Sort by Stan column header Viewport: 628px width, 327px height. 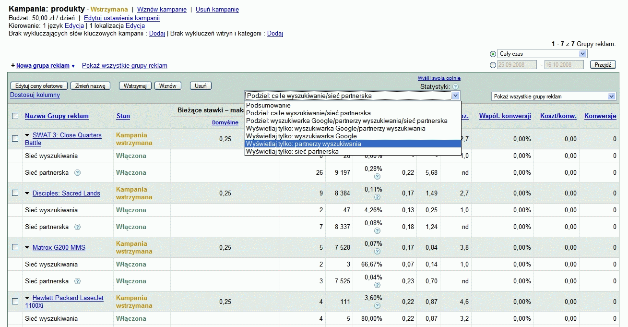coord(123,116)
